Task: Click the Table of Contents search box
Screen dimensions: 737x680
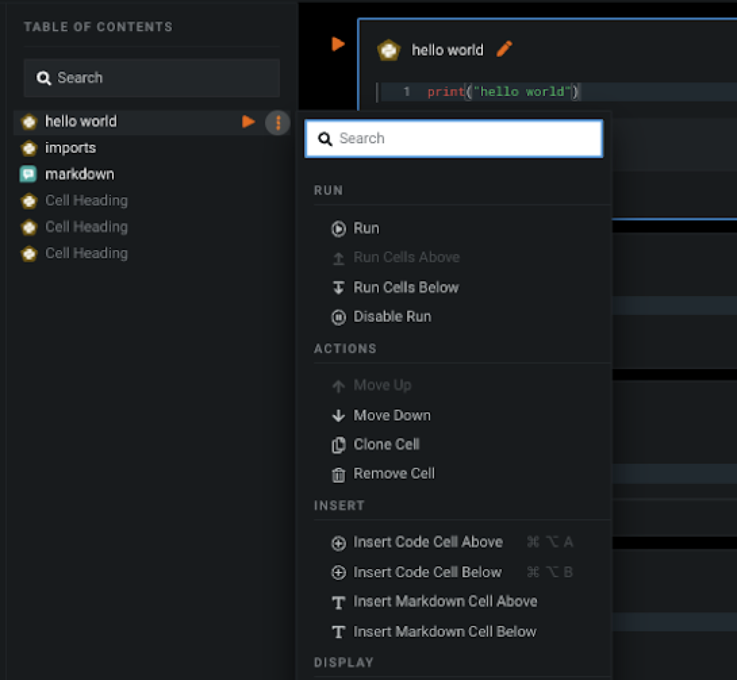Action: (x=151, y=78)
